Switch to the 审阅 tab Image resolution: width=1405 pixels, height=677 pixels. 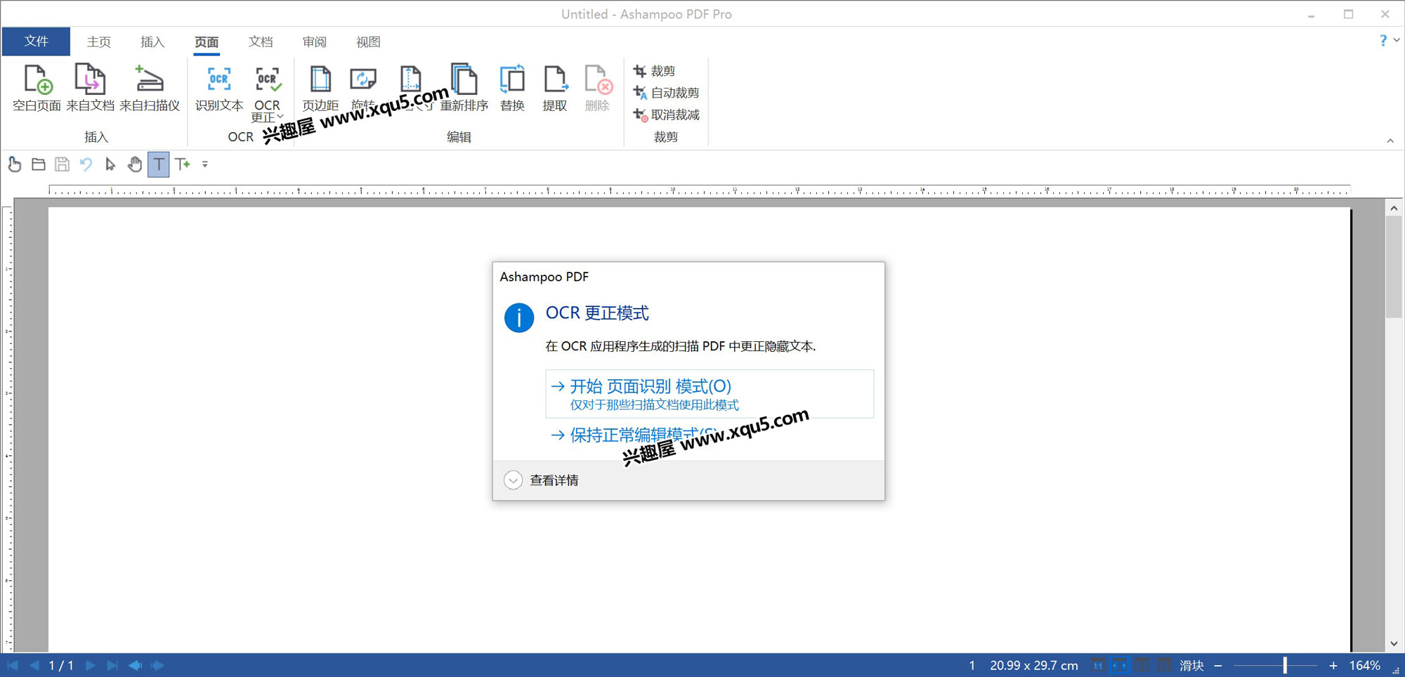point(315,42)
